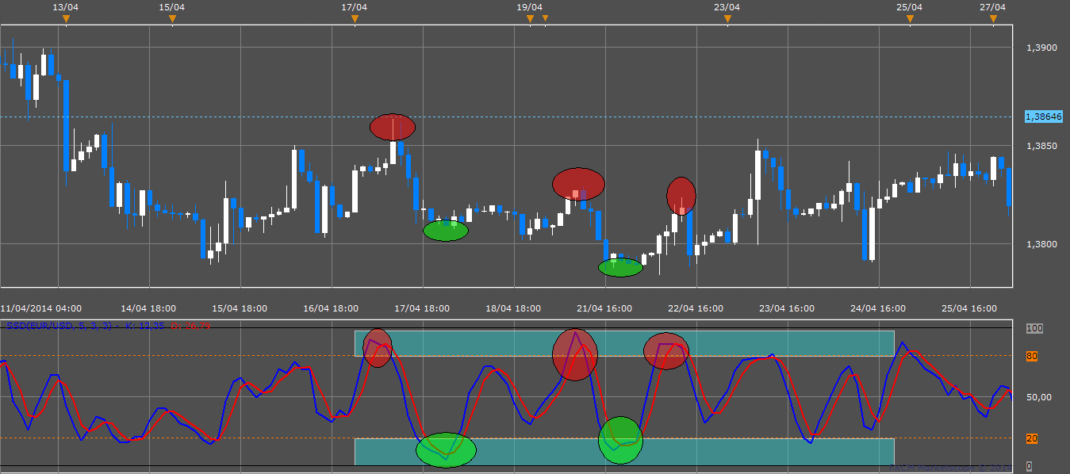Click the 23/04 16:00 time label
The image size is (1070, 474).
point(787,308)
